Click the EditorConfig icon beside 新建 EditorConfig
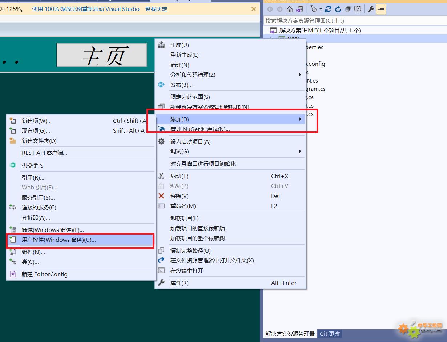447x342 pixels. click(13, 274)
